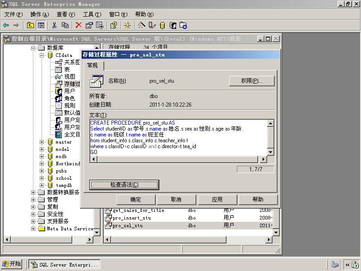Expand the school database node

point(42,178)
